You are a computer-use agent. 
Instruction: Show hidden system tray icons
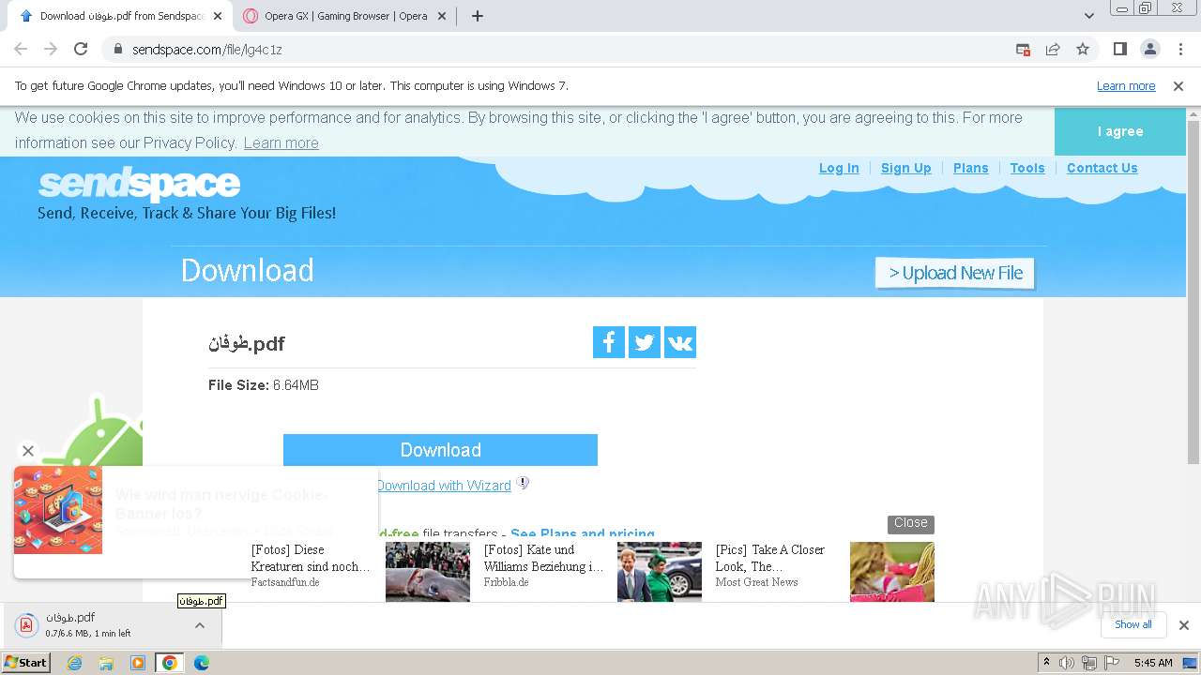pos(1046,663)
